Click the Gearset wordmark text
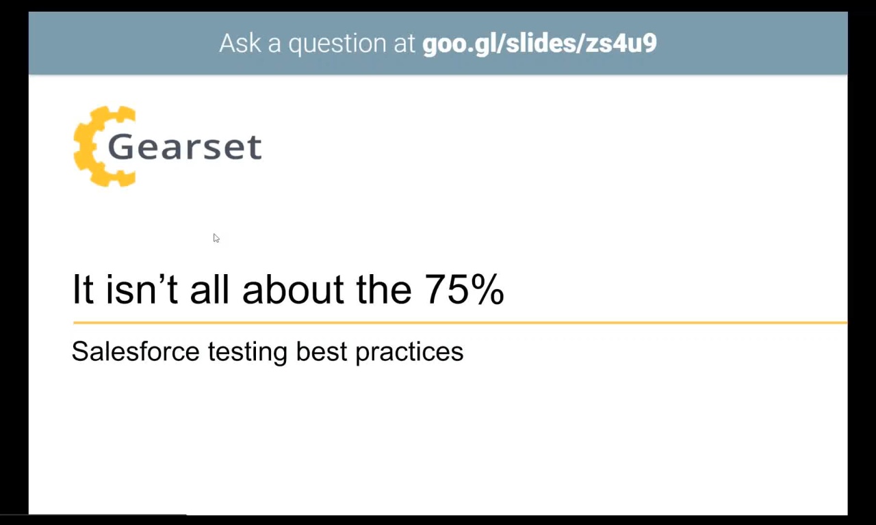Viewport: 876px width, 525px height. pos(185,146)
